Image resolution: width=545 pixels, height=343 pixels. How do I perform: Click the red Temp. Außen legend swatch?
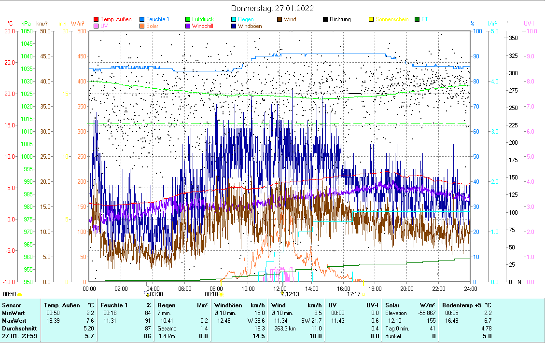tap(96, 19)
